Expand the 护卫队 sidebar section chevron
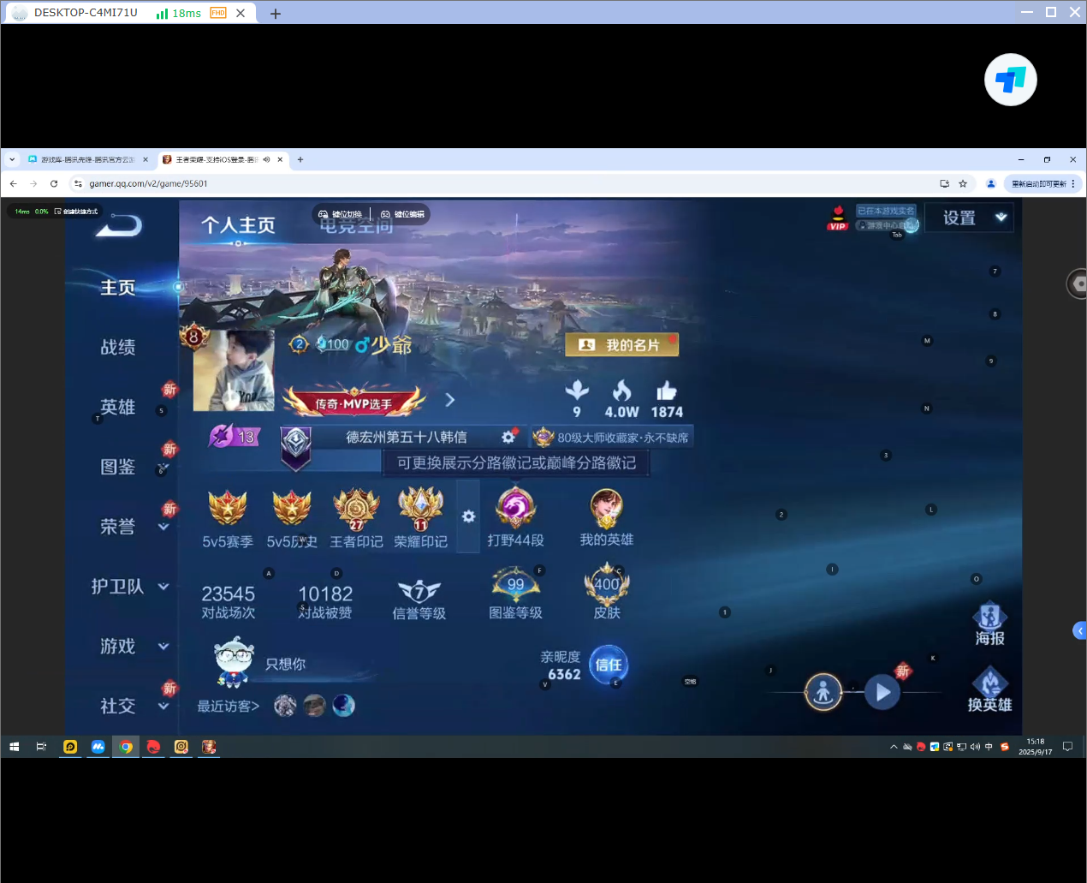Viewport: 1087px width, 883px height. (x=163, y=587)
